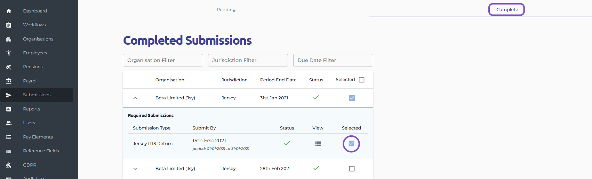This screenshot has height=179, width=592.
Task: Uncheck the Jersey ITIS Return selected checkbox
Action: (x=351, y=144)
